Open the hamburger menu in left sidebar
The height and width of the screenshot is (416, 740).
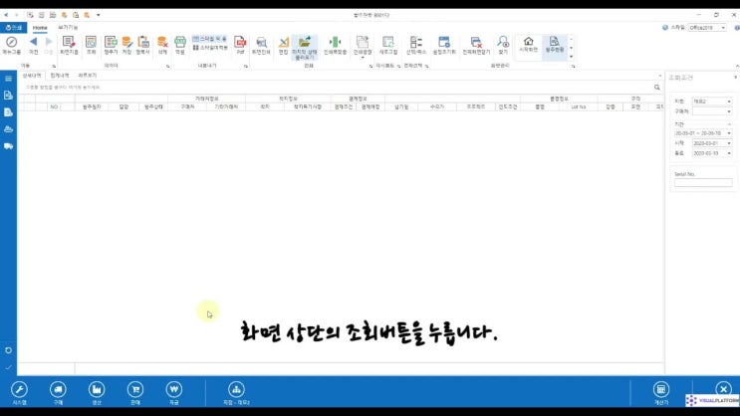tap(9, 79)
